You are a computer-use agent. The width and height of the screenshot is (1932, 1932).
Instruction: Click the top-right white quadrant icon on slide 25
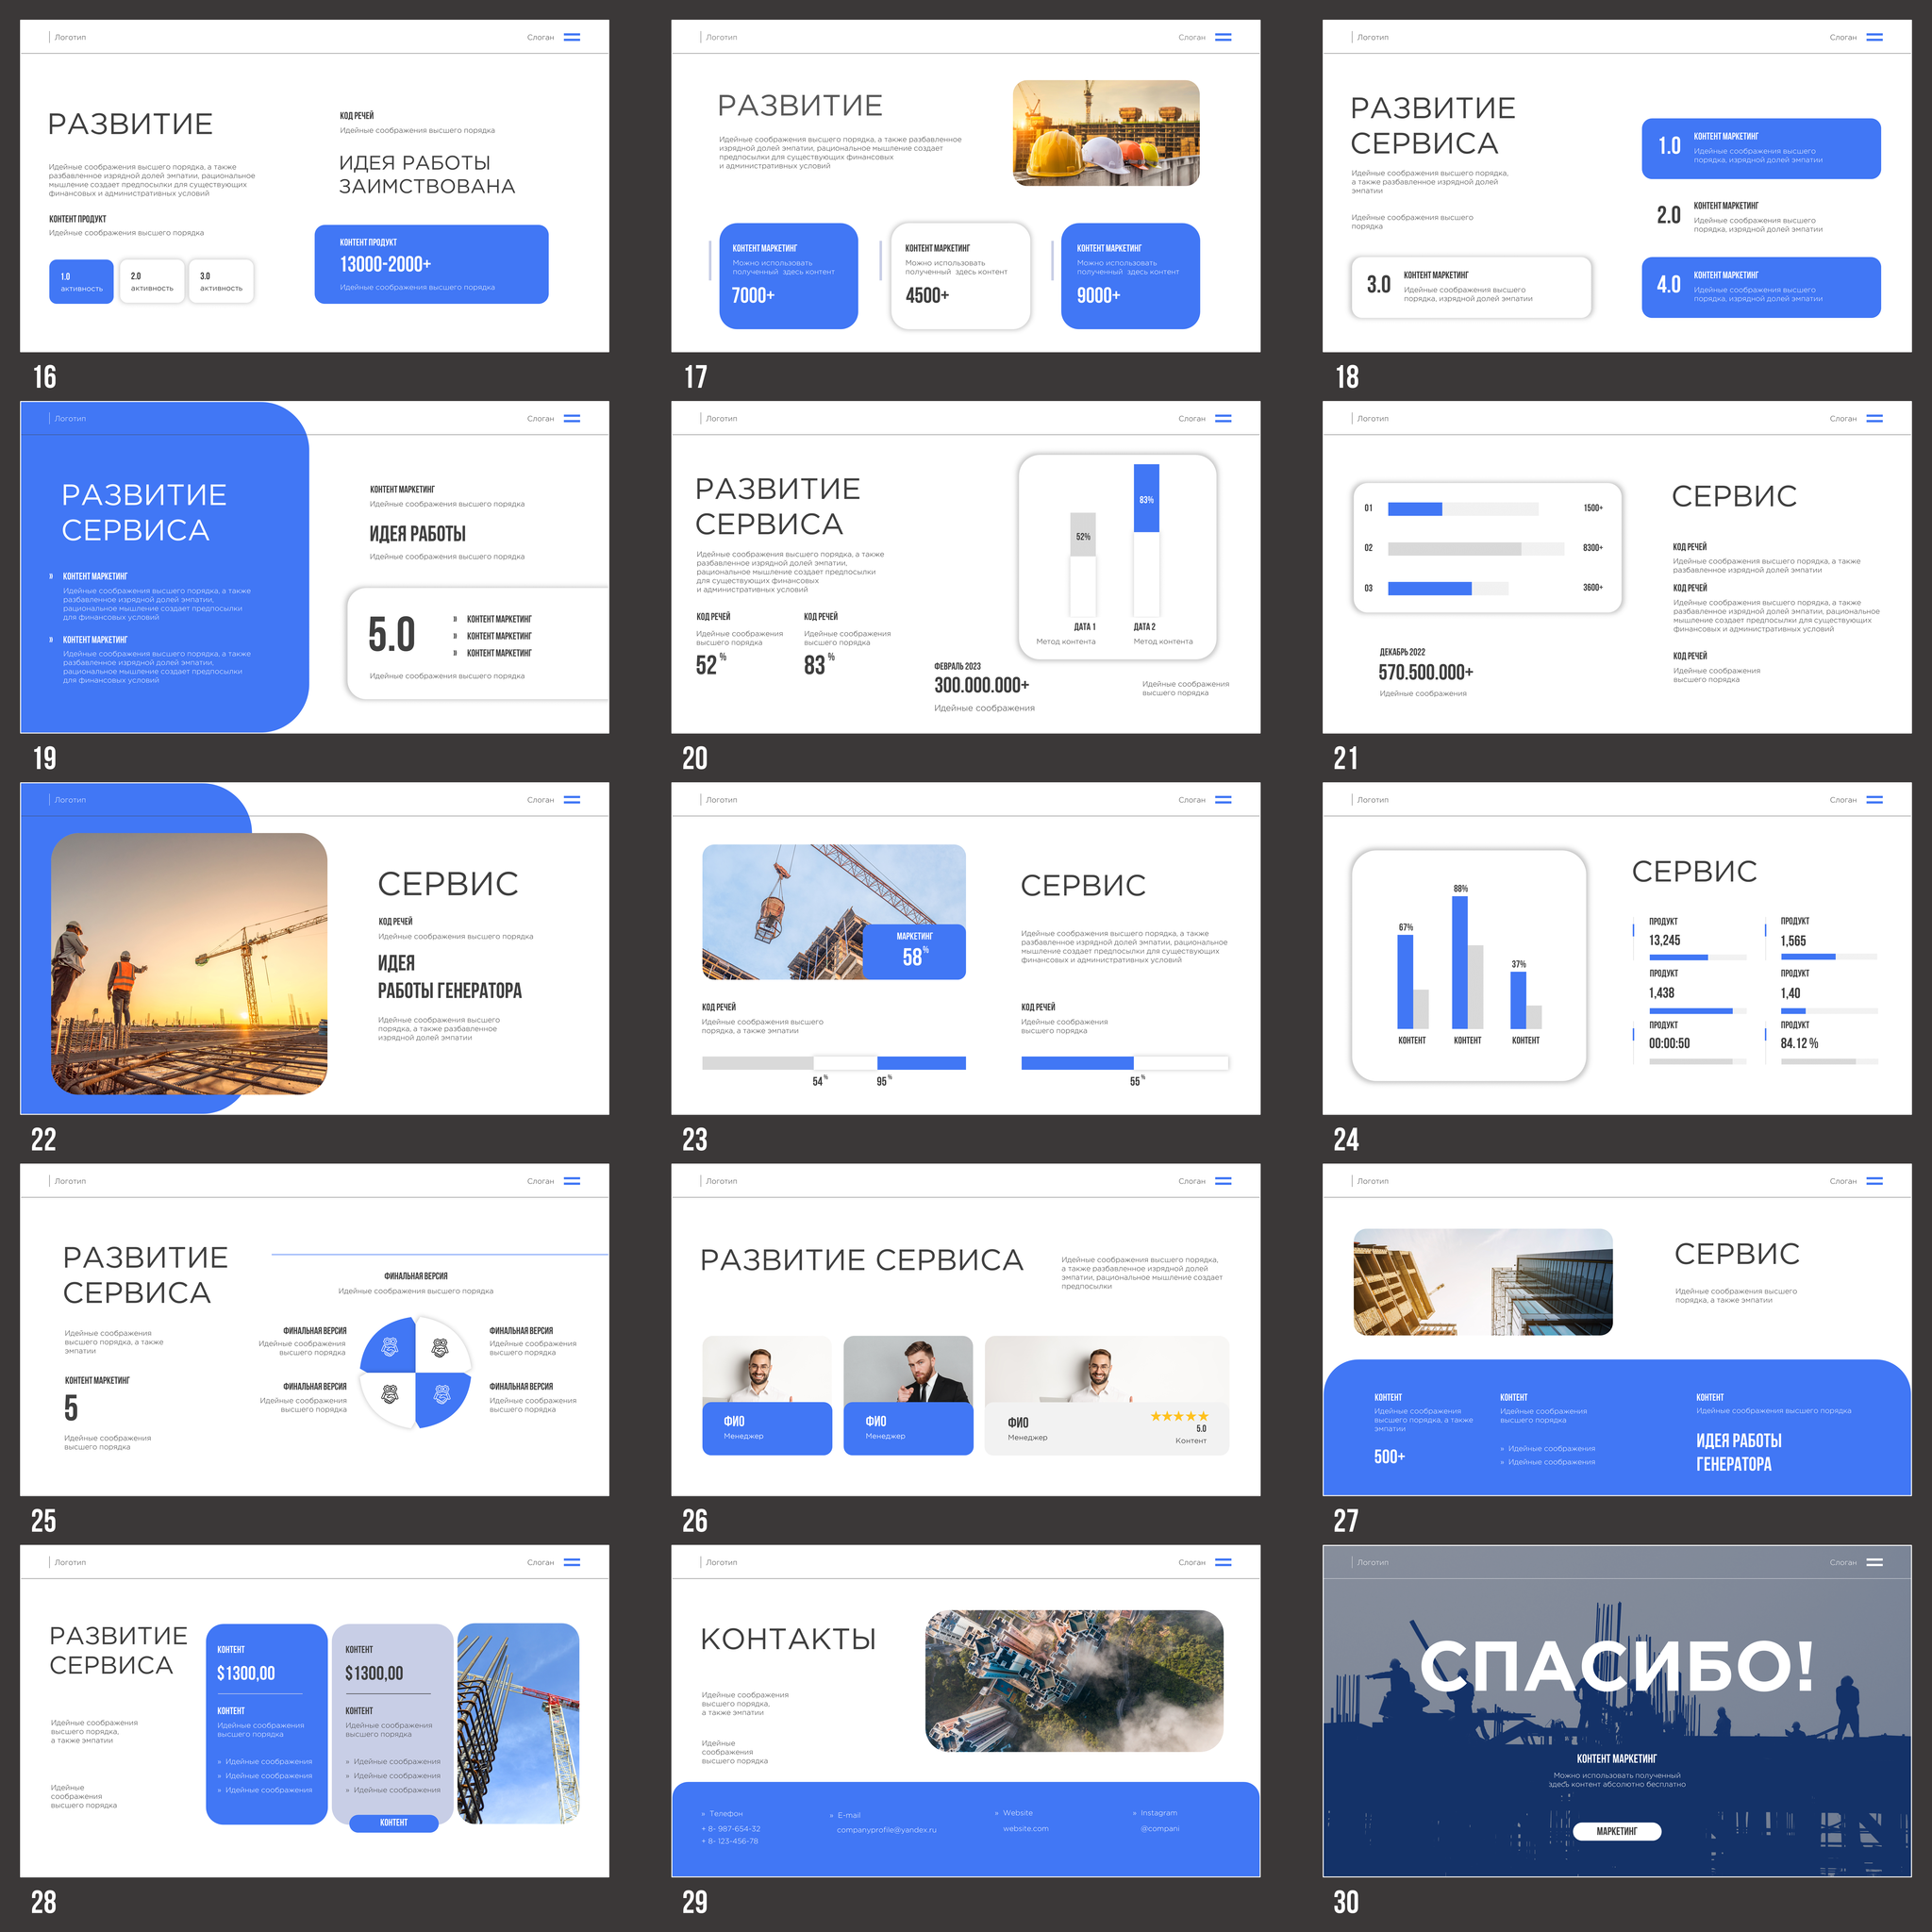[440, 1348]
